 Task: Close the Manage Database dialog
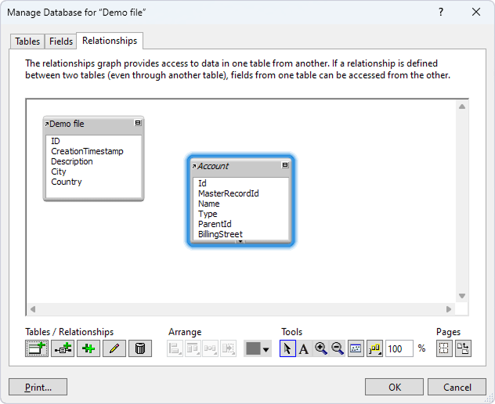pos(476,12)
